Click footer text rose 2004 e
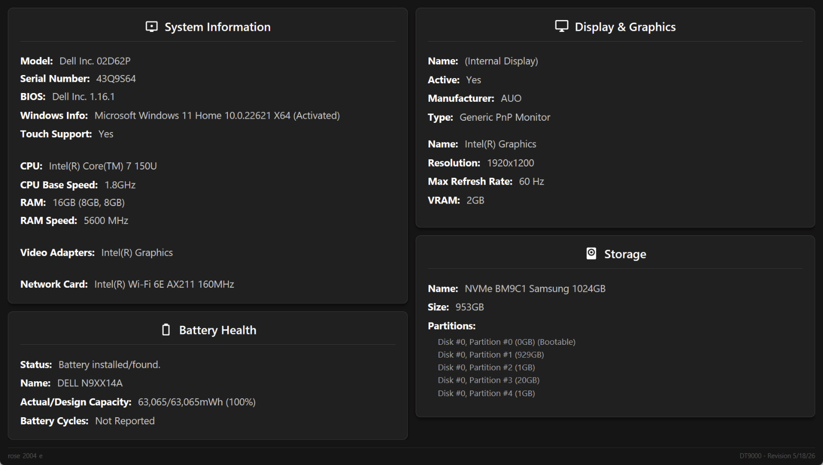The width and height of the screenshot is (823, 465). click(x=25, y=456)
